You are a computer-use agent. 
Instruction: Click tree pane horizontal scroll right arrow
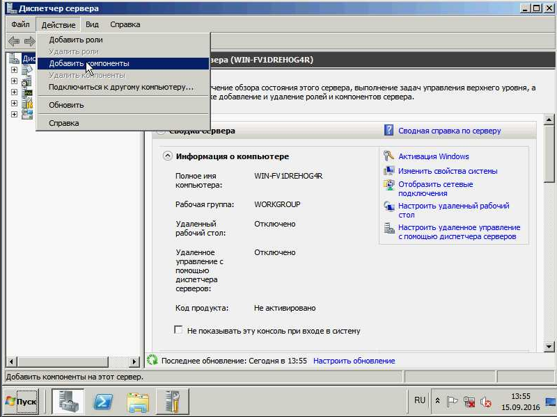[134, 361]
